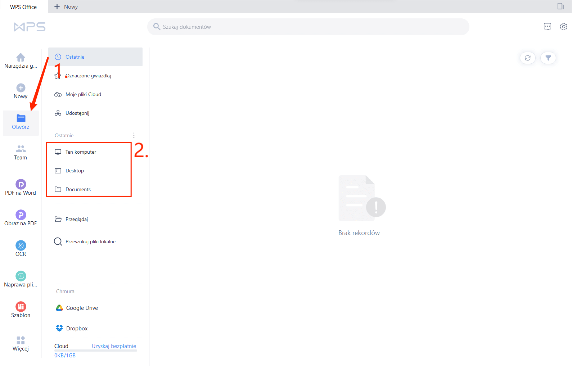
Task: Open the settings gear icon
Action: tap(564, 27)
